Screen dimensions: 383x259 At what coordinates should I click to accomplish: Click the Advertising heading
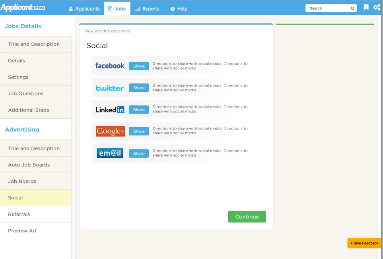(22, 129)
